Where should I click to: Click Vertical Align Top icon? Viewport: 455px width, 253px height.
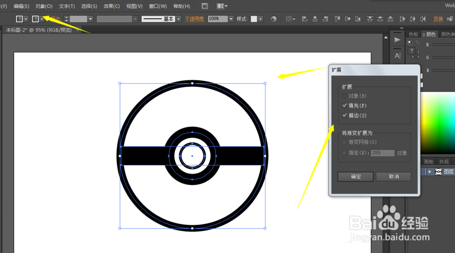click(337, 19)
